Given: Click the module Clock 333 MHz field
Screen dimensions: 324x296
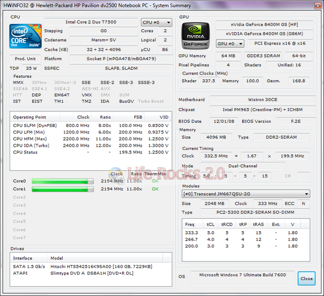Looking at the screenshot, I should pos(268,204).
